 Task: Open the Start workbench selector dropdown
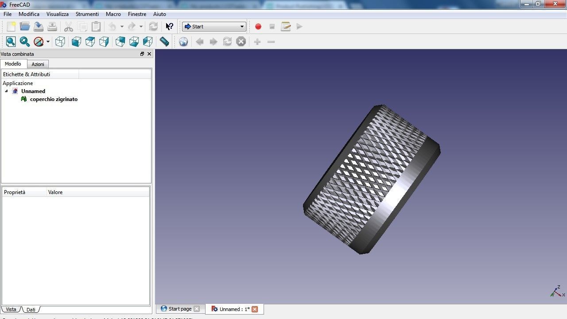click(214, 27)
